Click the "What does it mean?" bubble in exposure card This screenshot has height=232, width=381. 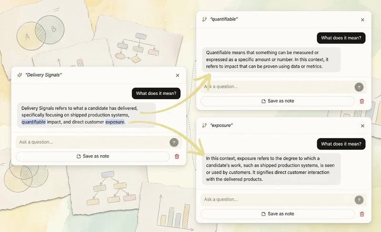pyautogui.click(x=341, y=144)
